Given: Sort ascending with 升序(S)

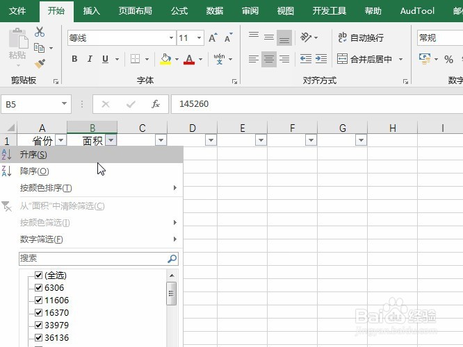Looking at the screenshot, I should [x=92, y=155].
